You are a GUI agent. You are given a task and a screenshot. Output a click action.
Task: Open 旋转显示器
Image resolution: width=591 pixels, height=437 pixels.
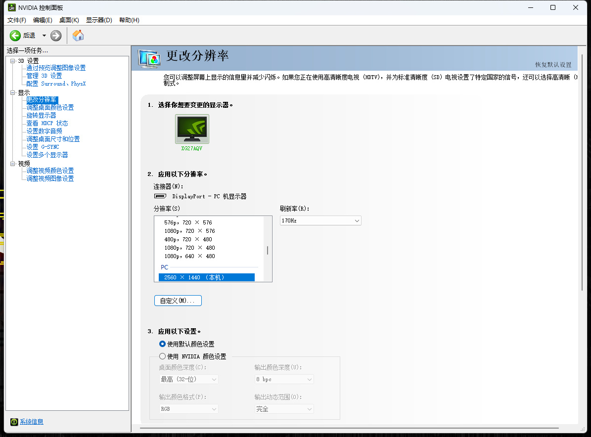coord(41,115)
